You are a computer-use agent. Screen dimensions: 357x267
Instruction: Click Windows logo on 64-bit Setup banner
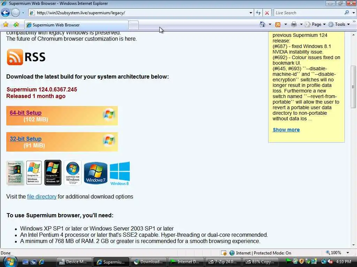pos(109,114)
